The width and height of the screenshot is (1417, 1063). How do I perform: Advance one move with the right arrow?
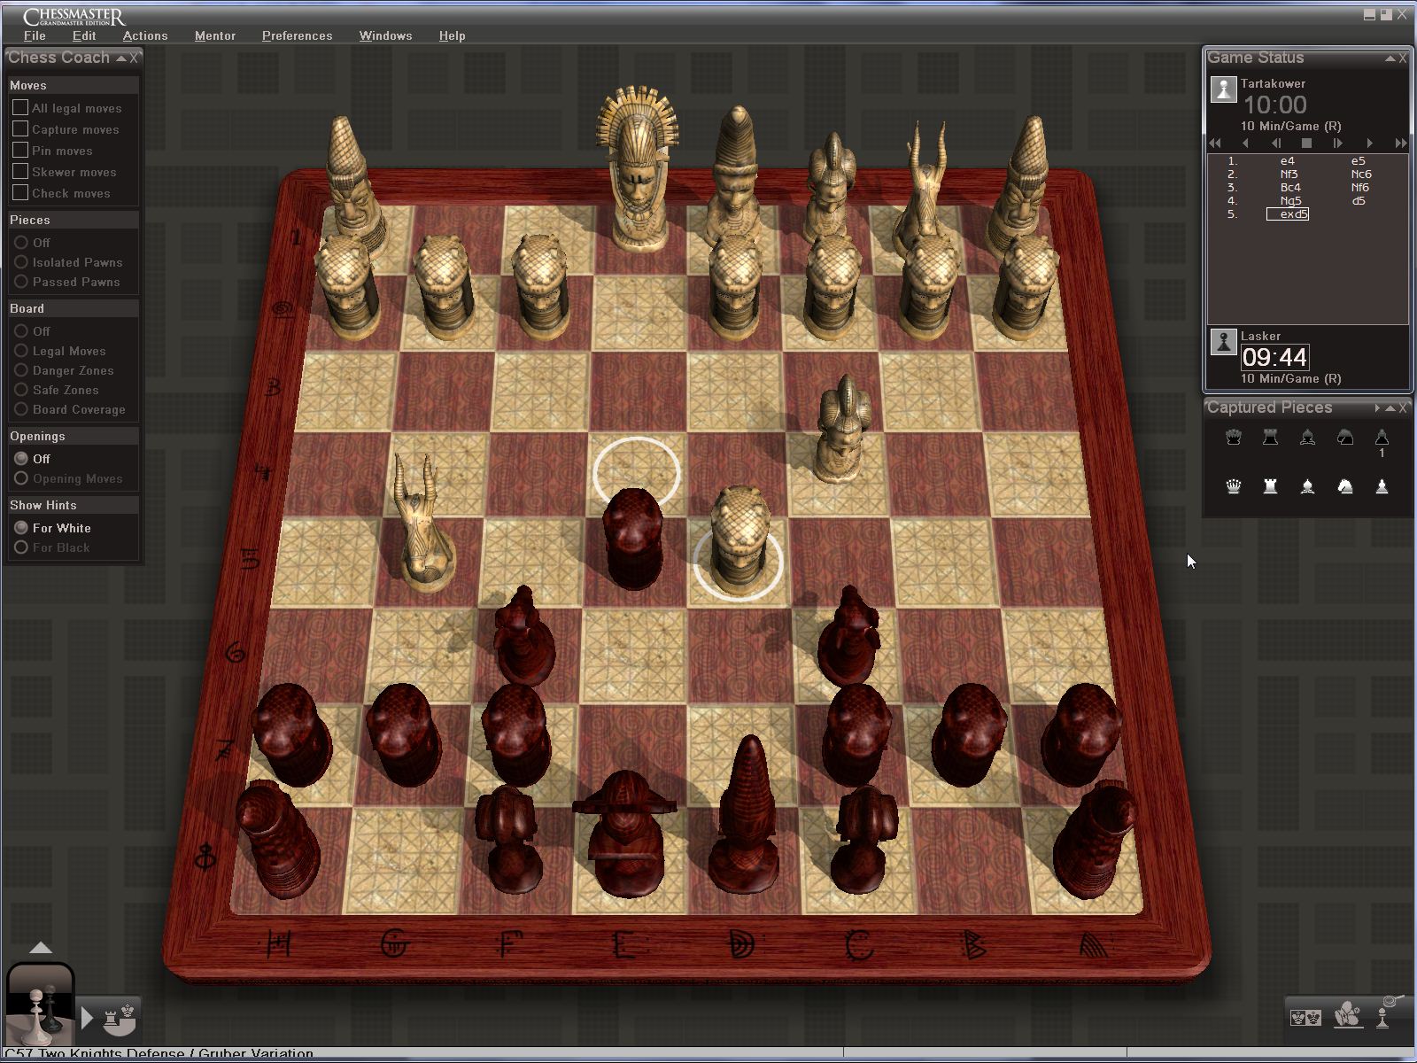1369,143
